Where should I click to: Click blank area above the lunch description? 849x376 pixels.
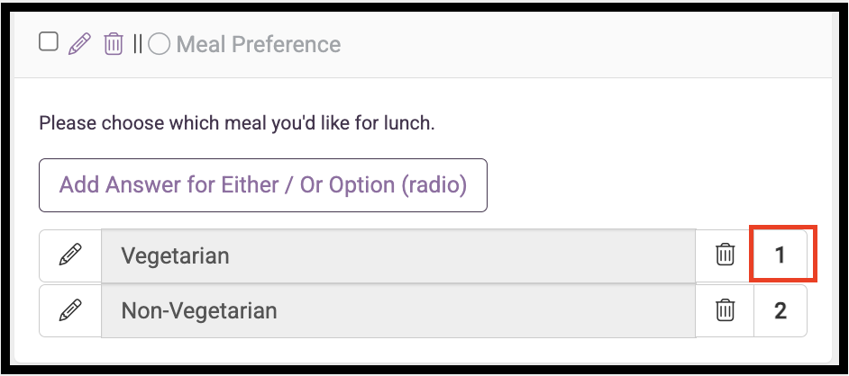tap(423, 94)
